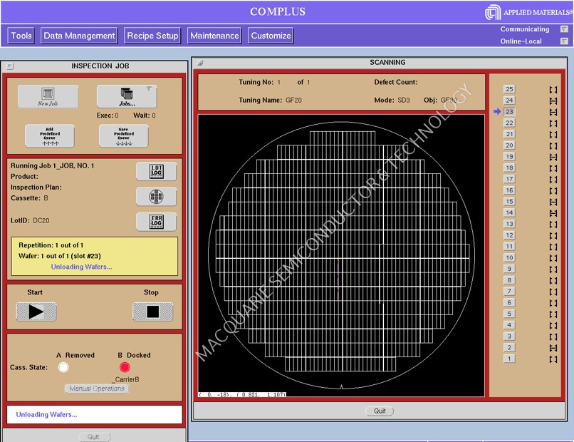Expand the Communicating status dropdown
The height and width of the screenshot is (442, 574).
point(563,29)
